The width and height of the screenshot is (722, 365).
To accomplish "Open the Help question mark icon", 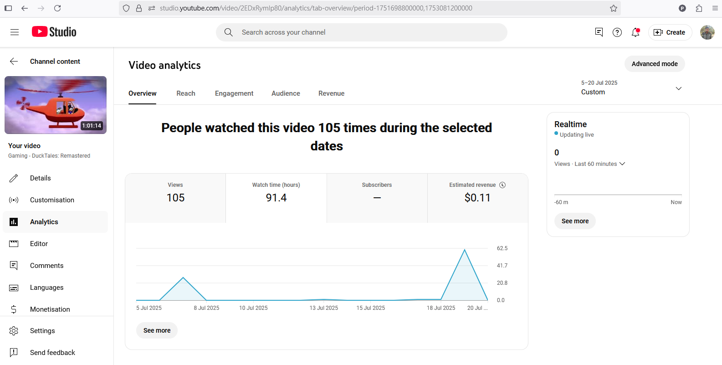I will pos(617,32).
